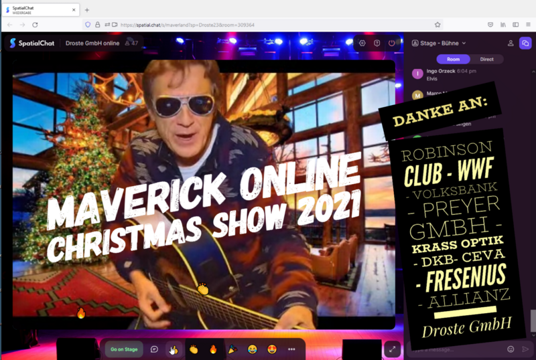Click the Ingo Orzeck sender name
Screen dimensions: 536x360
click(x=441, y=71)
